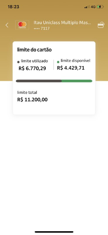Tap the home indicator bar at bottom
The height and width of the screenshot is (235, 108).
(x=54, y=232)
